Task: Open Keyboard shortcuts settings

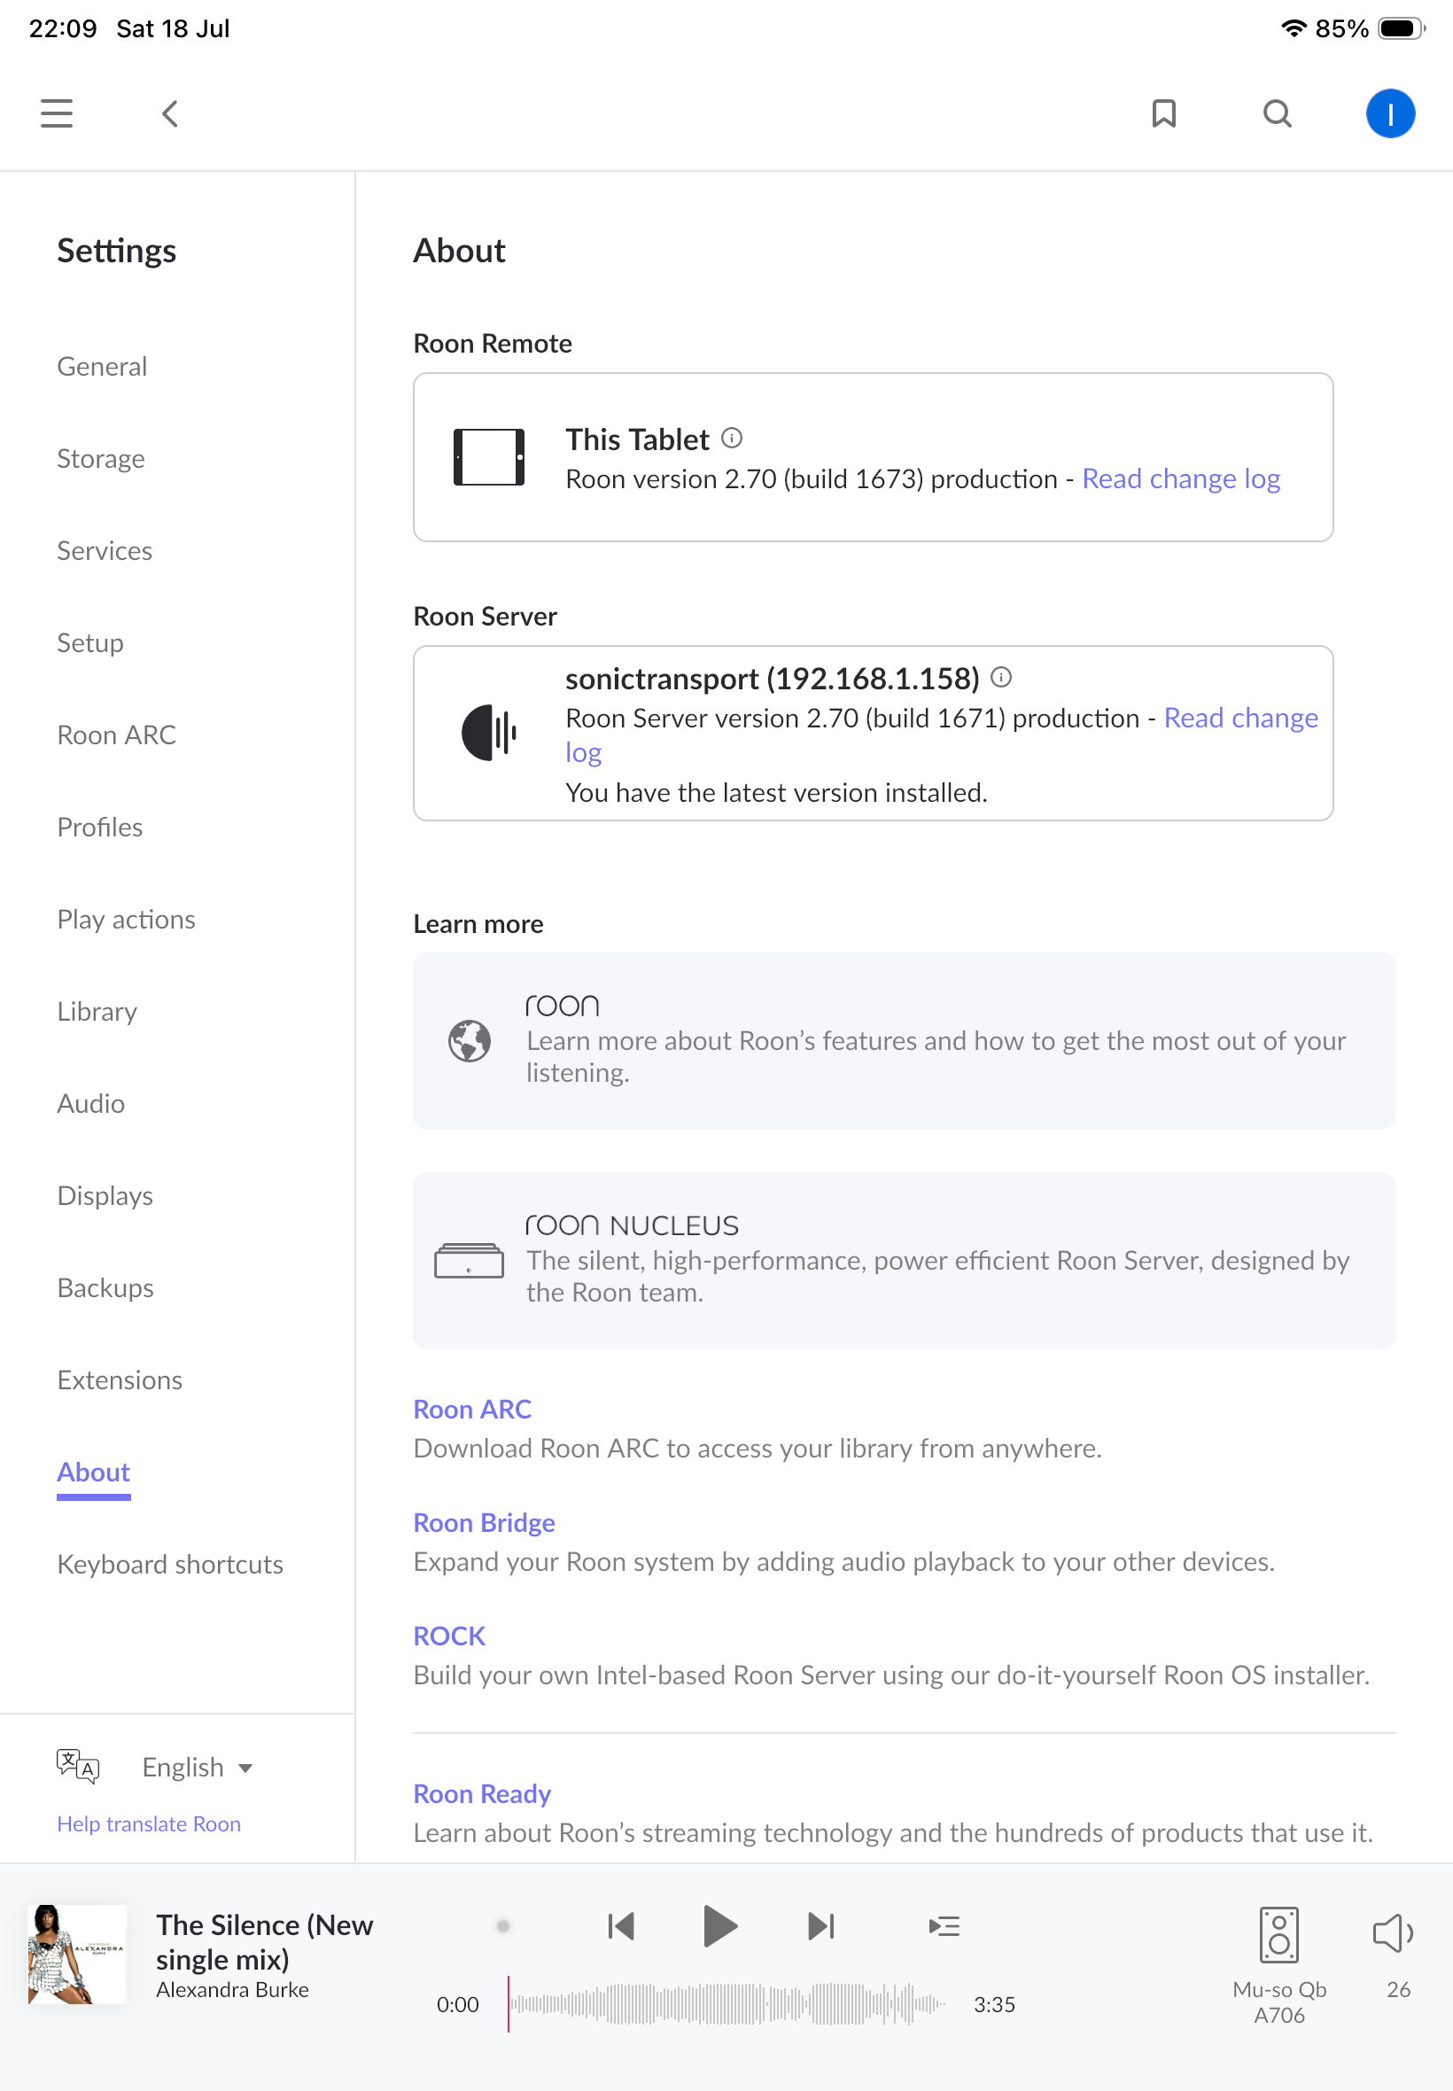Action: point(170,1564)
